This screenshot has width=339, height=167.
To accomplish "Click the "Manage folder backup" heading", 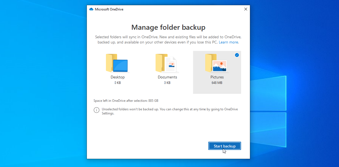I will [x=168, y=27].
